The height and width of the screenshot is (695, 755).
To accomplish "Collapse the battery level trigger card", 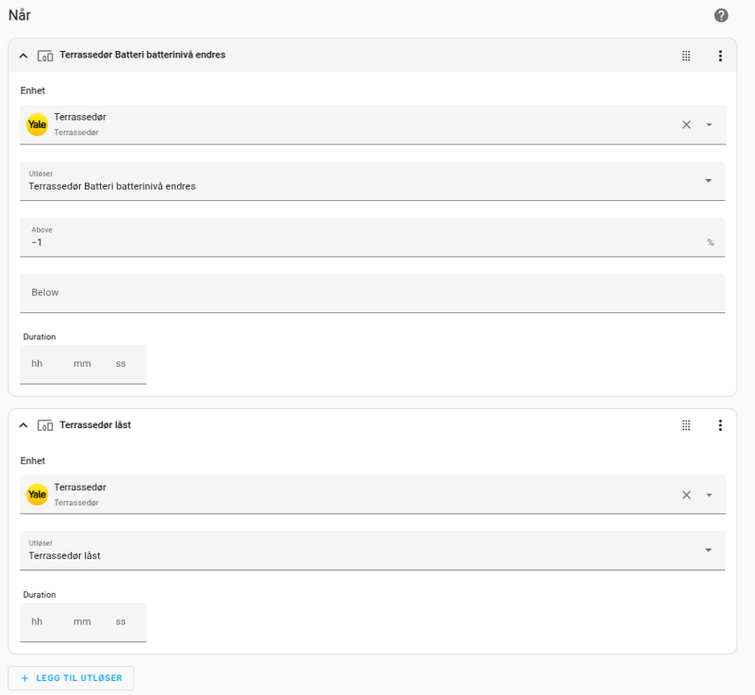I will point(24,56).
